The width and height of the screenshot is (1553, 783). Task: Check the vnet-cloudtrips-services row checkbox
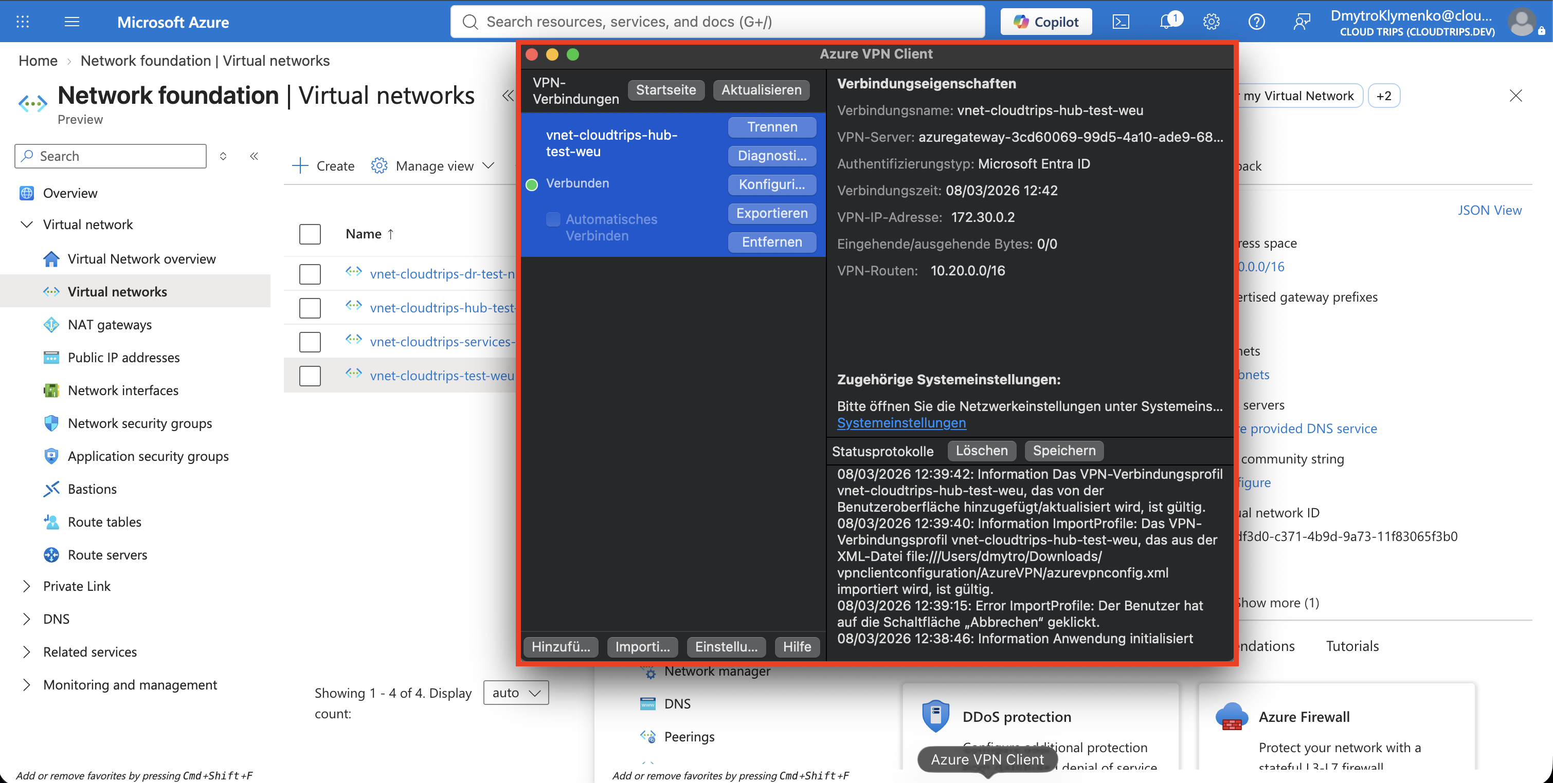click(310, 342)
